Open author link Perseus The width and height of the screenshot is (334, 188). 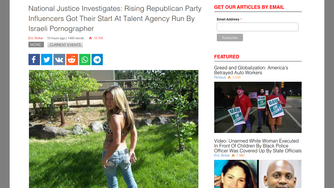point(220,77)
